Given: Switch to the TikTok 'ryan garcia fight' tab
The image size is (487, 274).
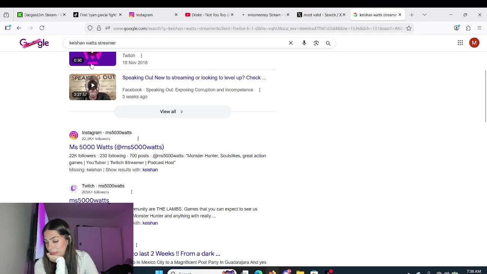Looking at the screenshot, I should click(x=97, y=15).
